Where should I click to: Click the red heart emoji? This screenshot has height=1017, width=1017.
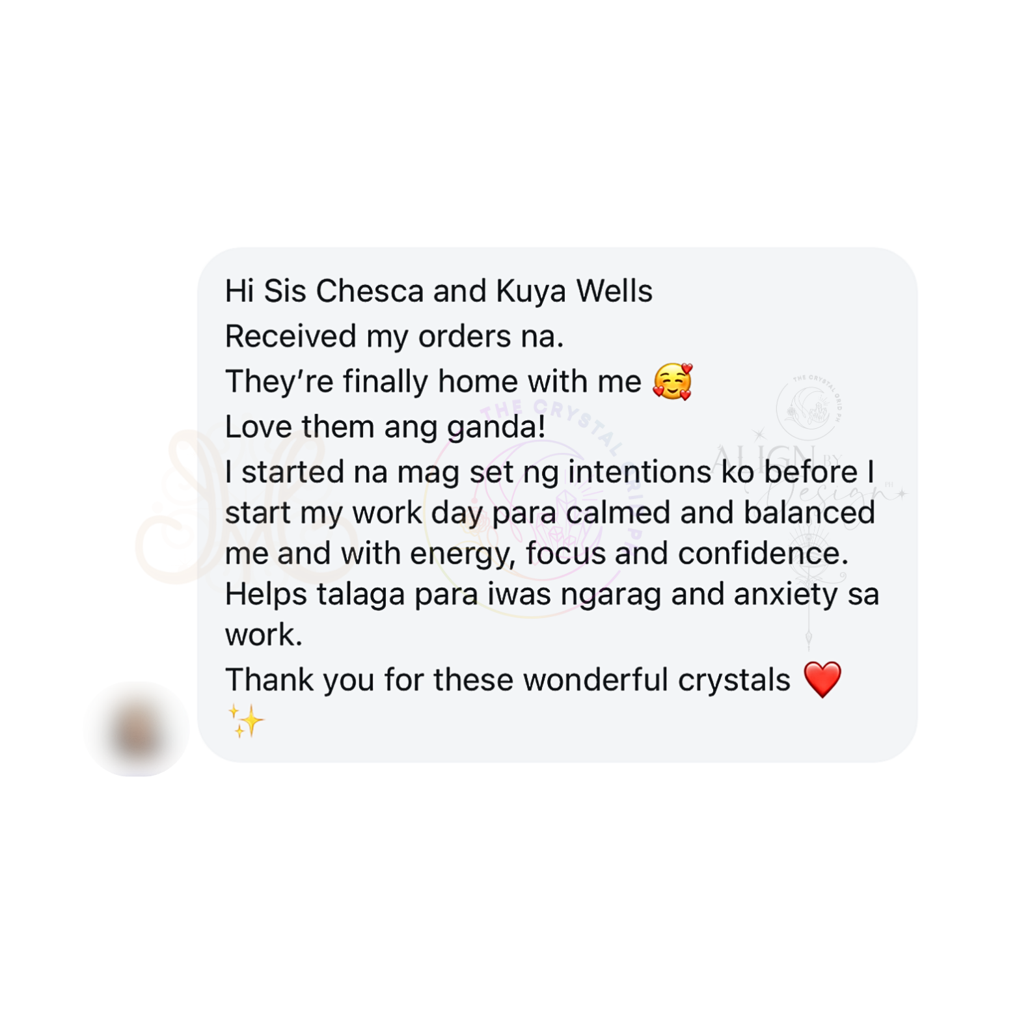[x=822, y=679]
